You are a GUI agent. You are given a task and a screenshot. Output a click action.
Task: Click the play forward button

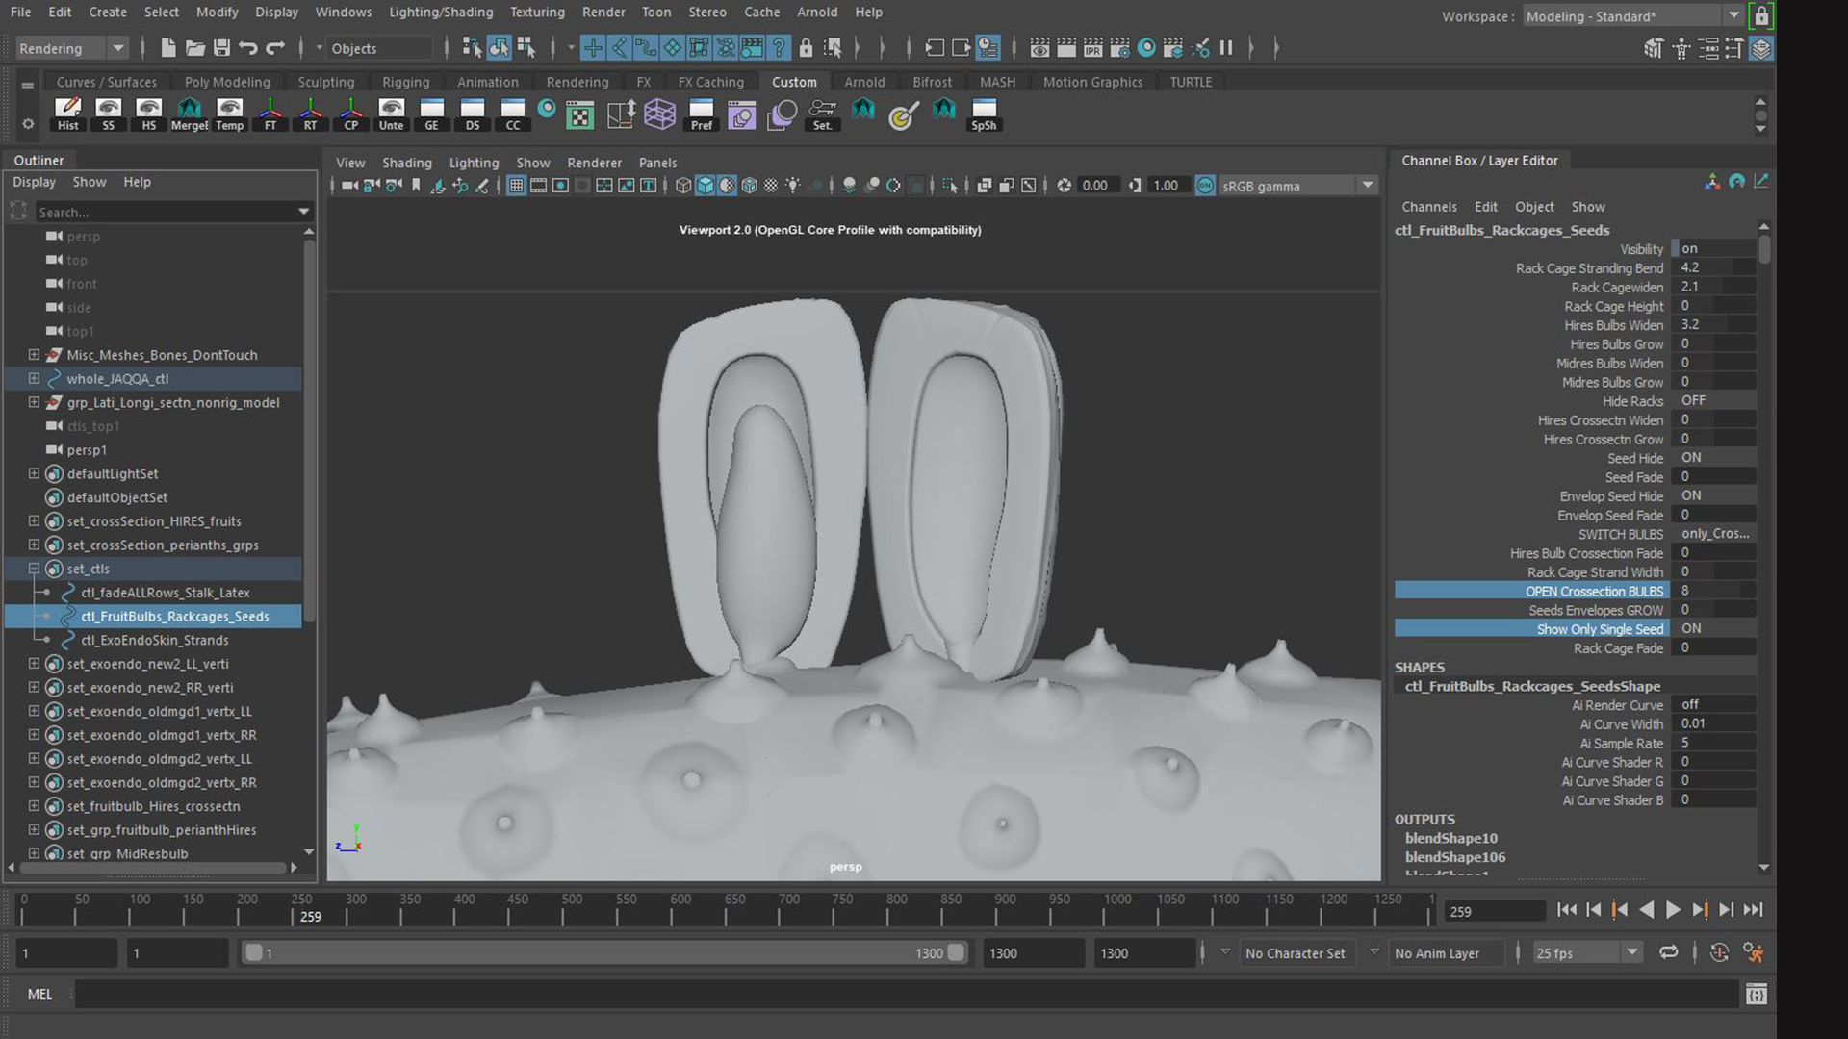(1673, 910)
